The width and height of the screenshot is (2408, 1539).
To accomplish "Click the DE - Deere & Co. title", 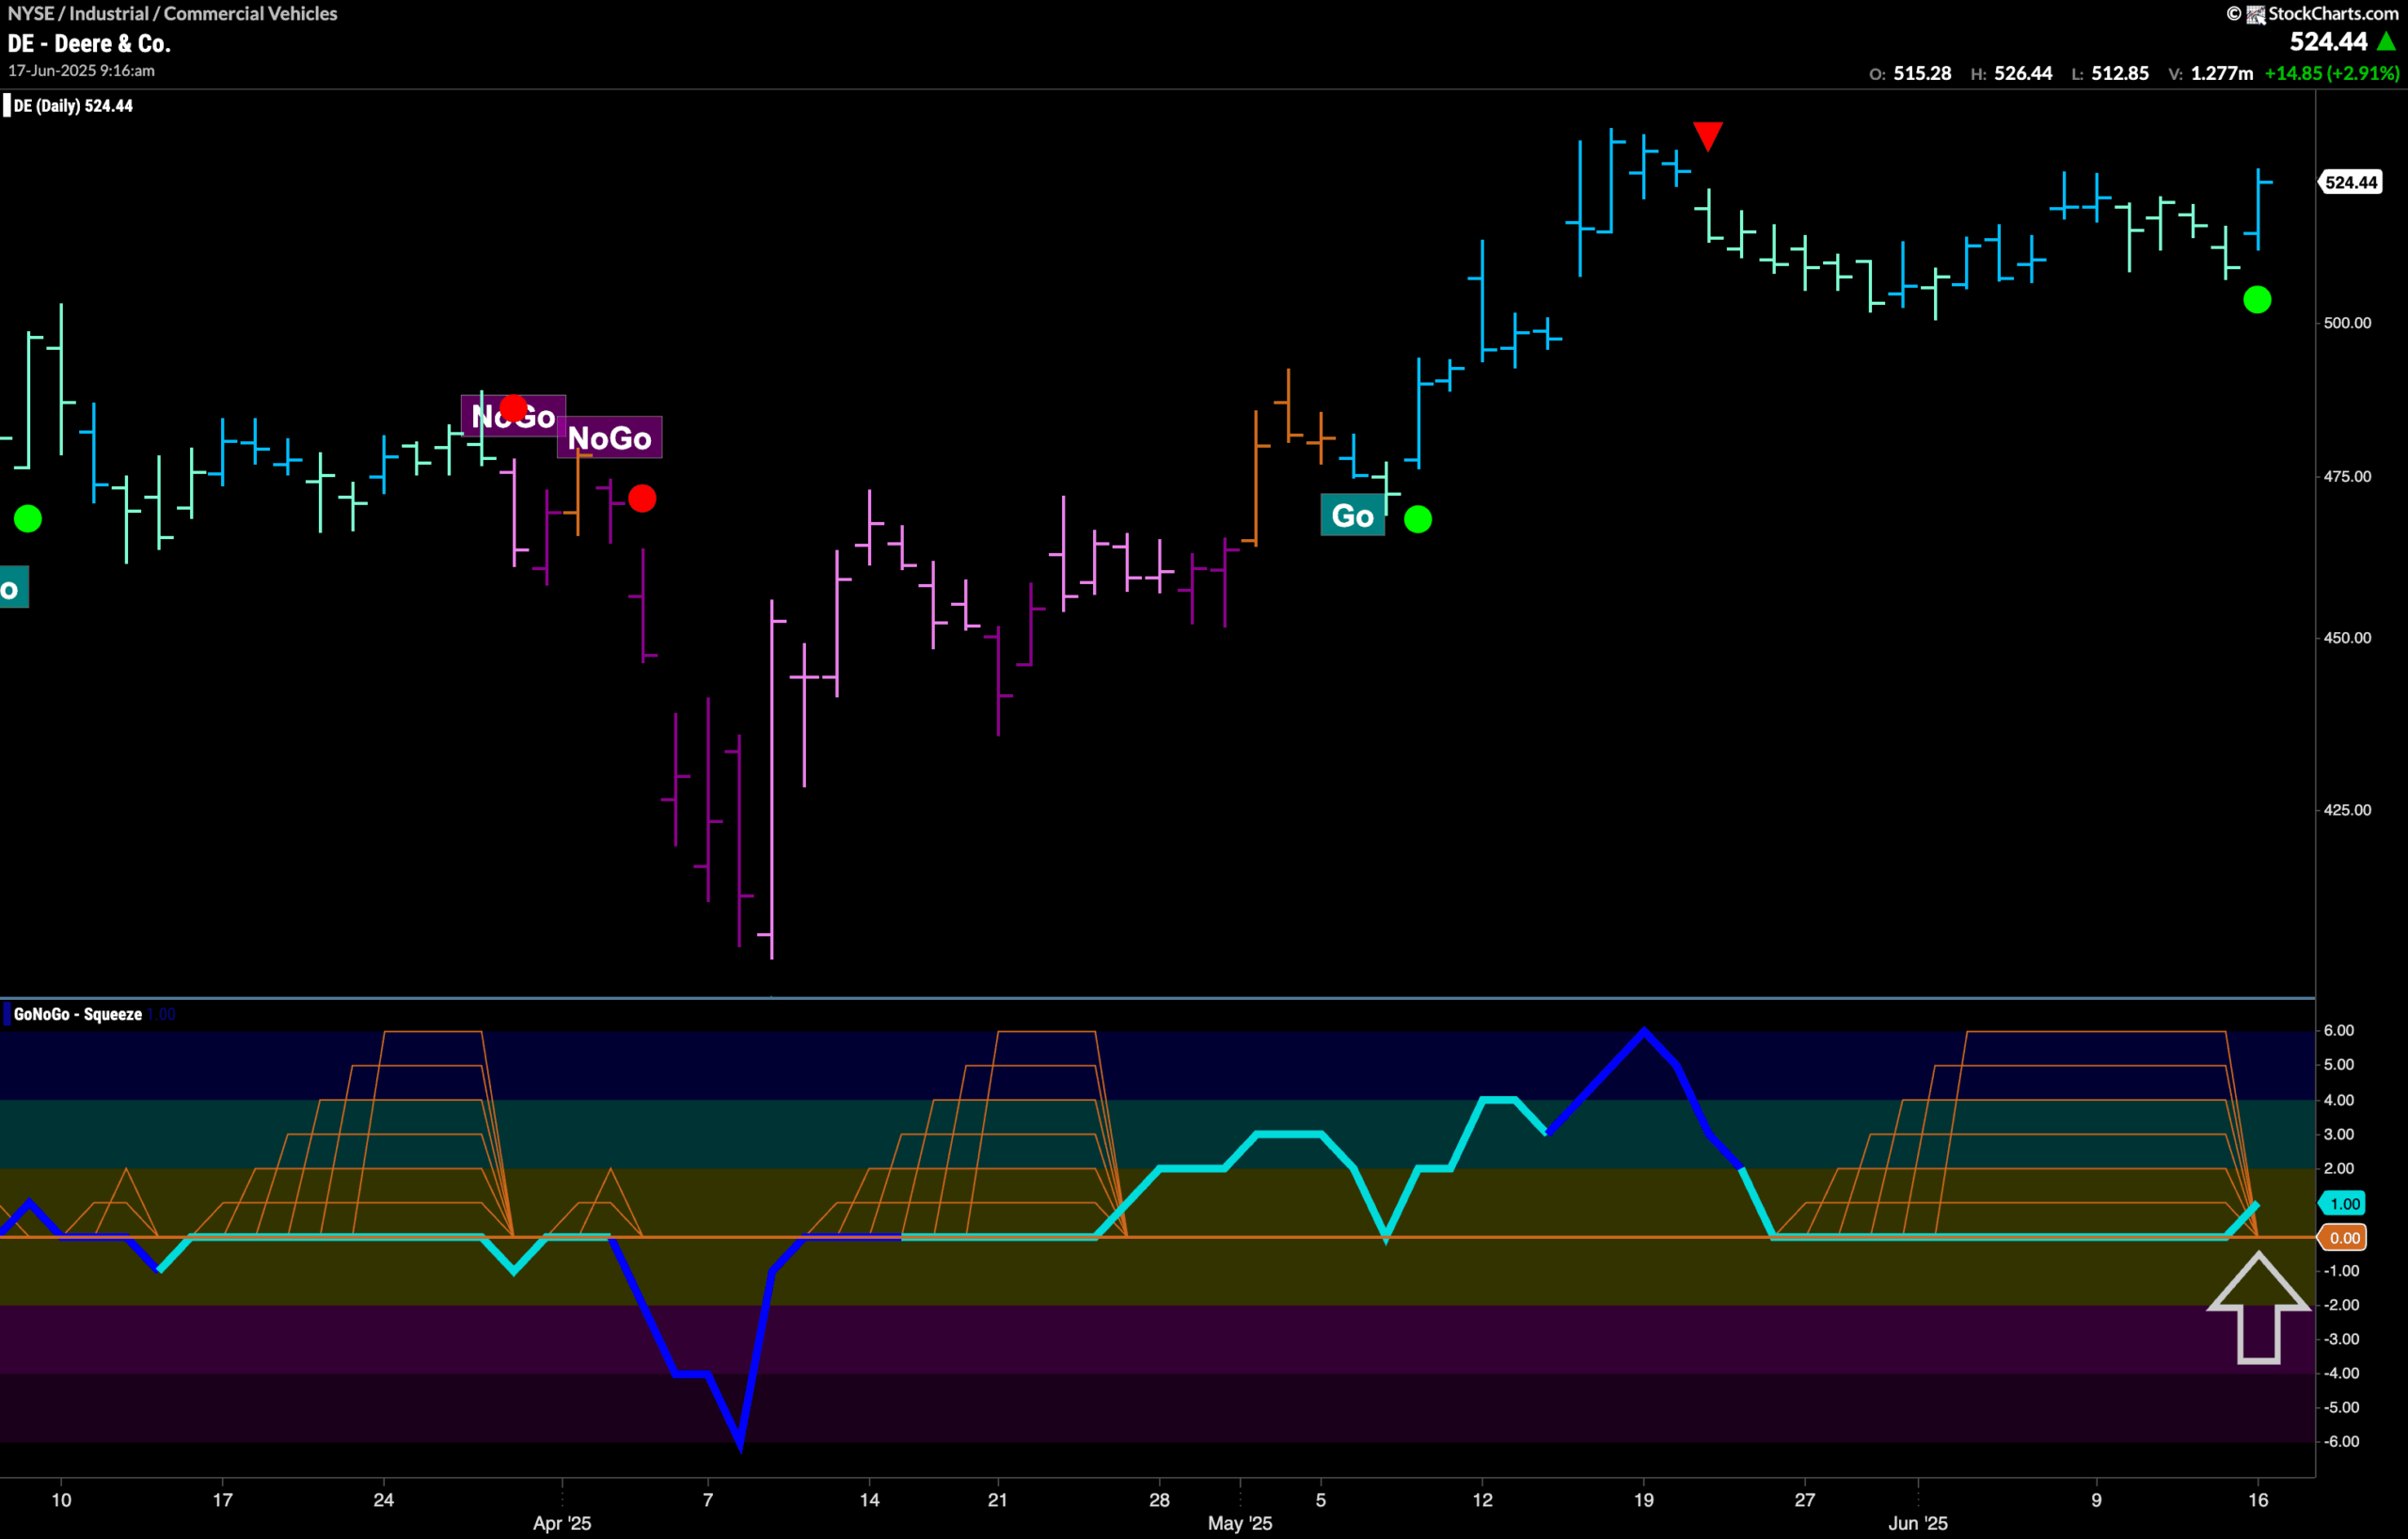I will [x=89, y=44].
